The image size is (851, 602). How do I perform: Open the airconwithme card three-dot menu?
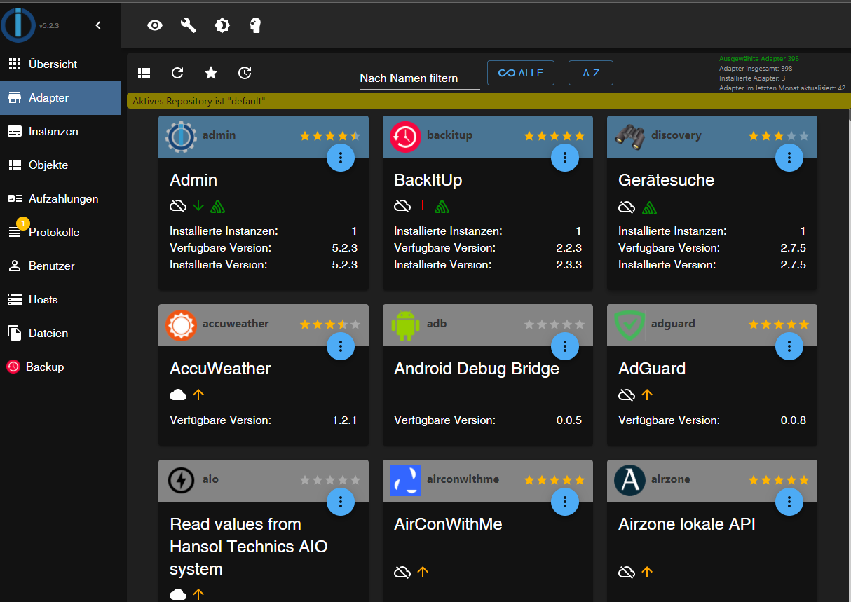565,501
